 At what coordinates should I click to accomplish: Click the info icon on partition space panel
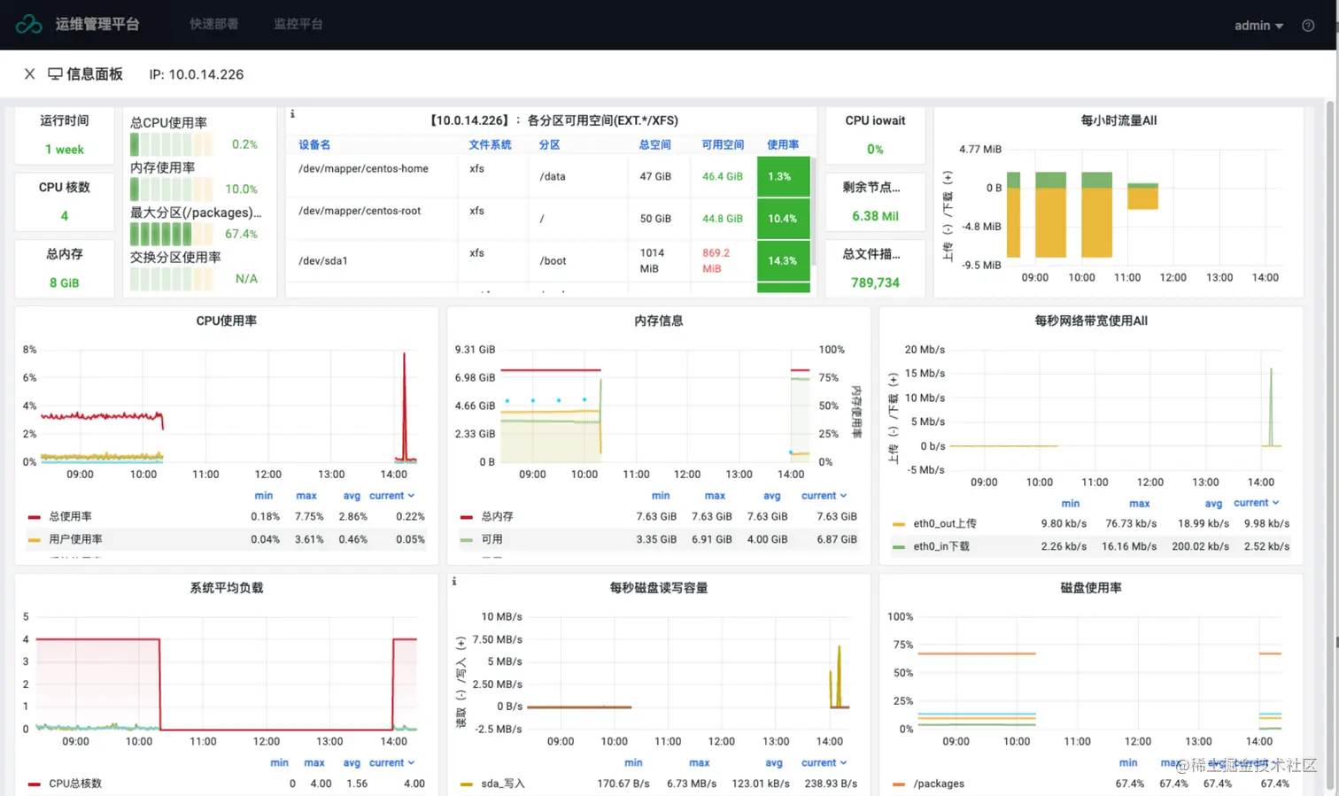click(292, 114)
